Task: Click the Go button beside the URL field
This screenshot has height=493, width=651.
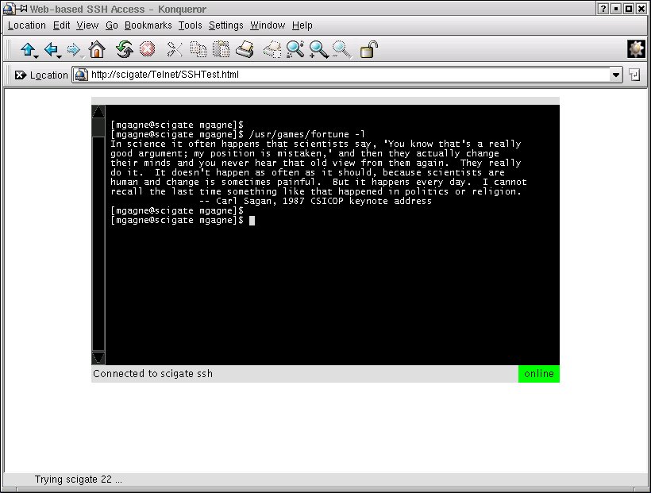Action: click(635, 75)
